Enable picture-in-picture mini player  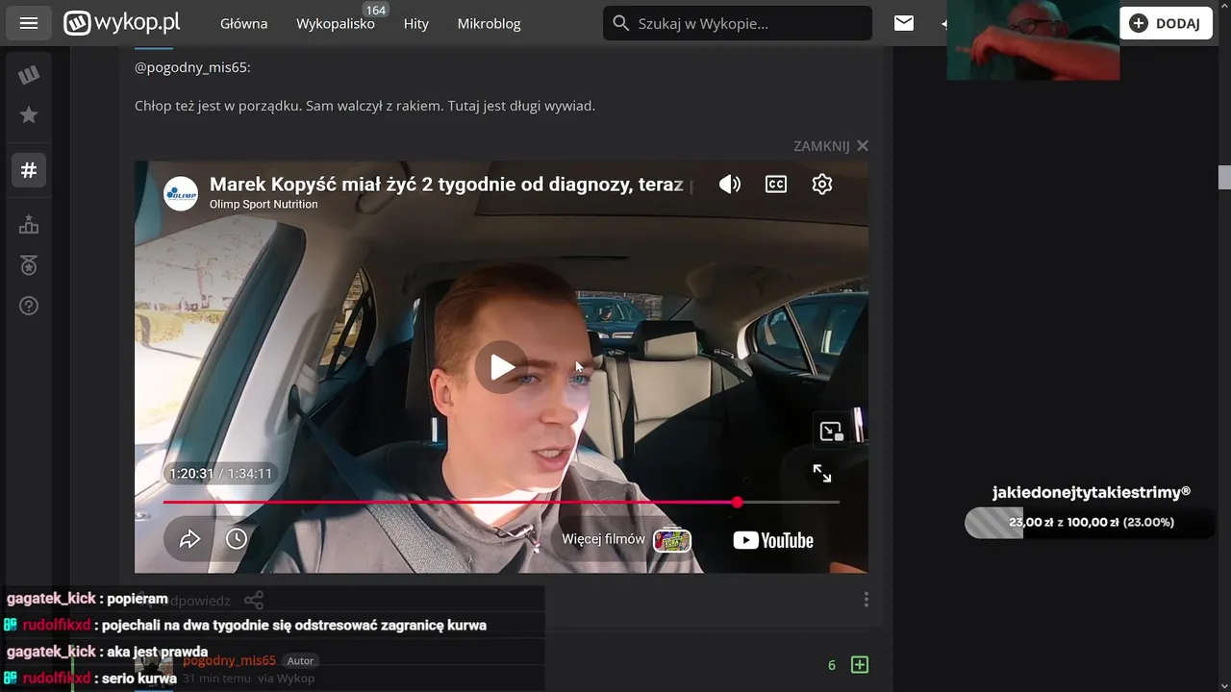click(831, 432)
